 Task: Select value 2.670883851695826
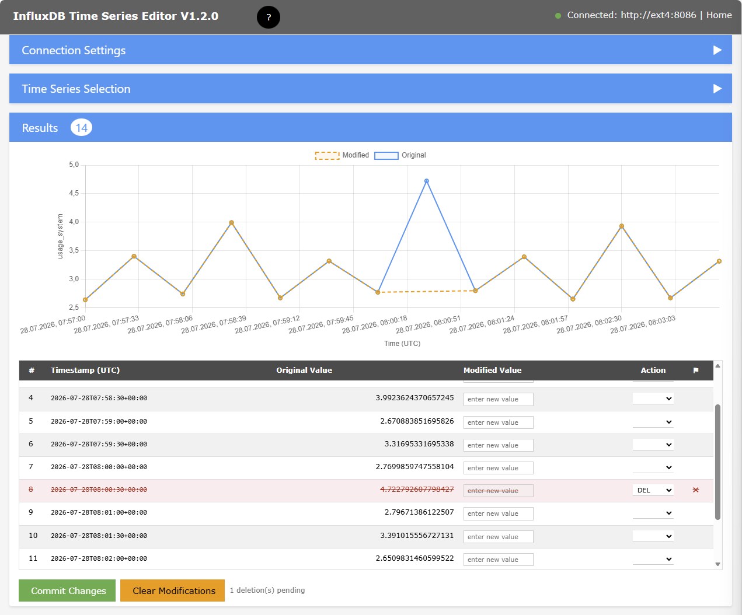tap(417, 421)
